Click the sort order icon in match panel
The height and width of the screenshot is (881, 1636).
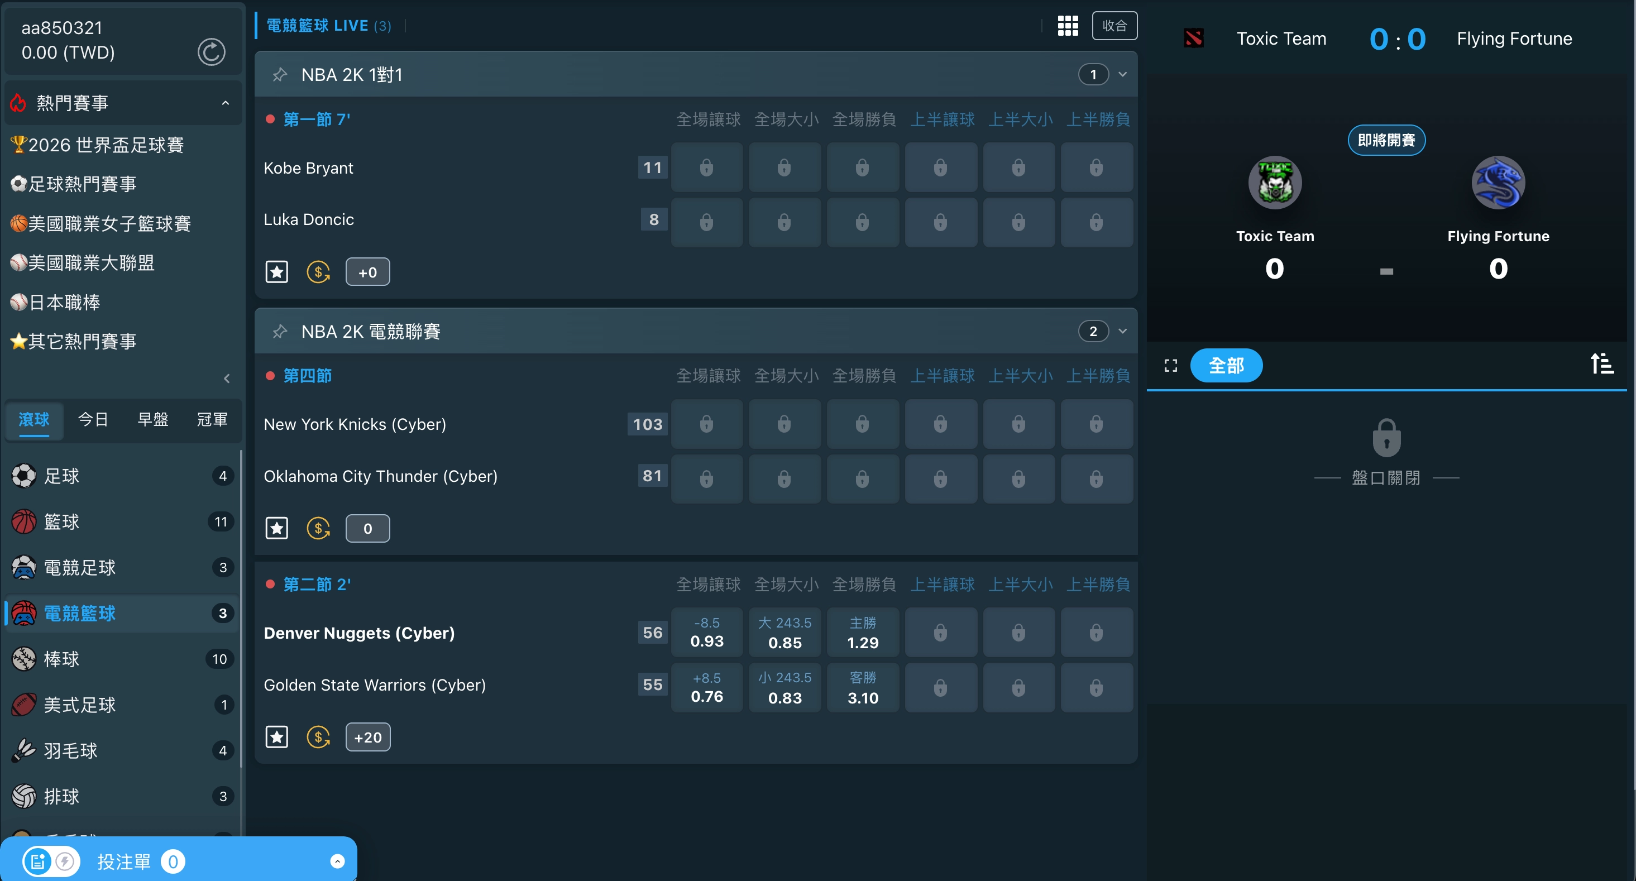pyautogui.click(x=1601, y=364)
